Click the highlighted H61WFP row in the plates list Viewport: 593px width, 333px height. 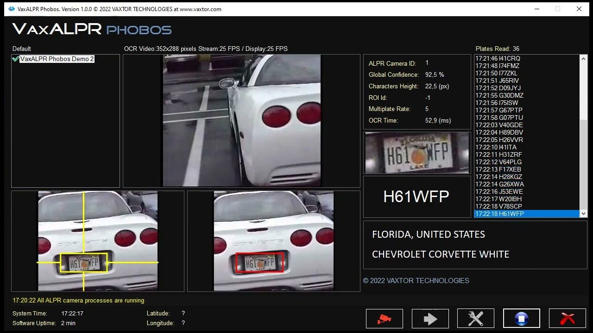(x=527, y=214)
